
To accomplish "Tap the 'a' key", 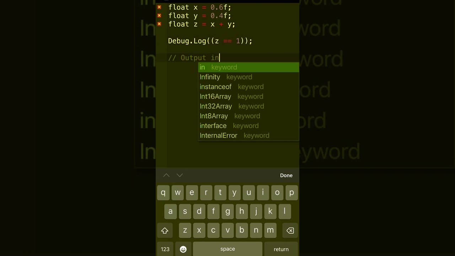I will click(x=170, y=211).
